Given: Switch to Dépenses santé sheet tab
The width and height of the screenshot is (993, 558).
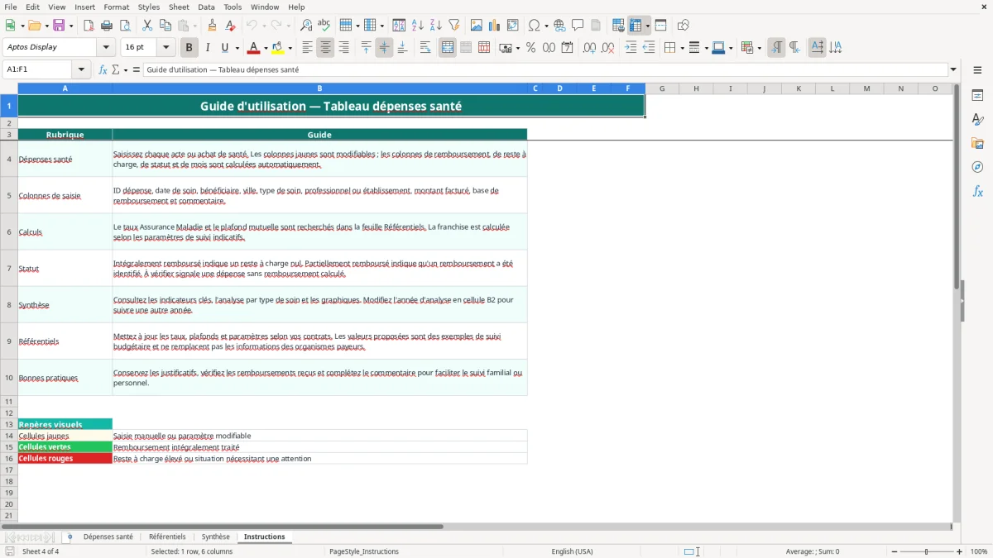Looking at the screenshot, I should (x=108, y=537).
